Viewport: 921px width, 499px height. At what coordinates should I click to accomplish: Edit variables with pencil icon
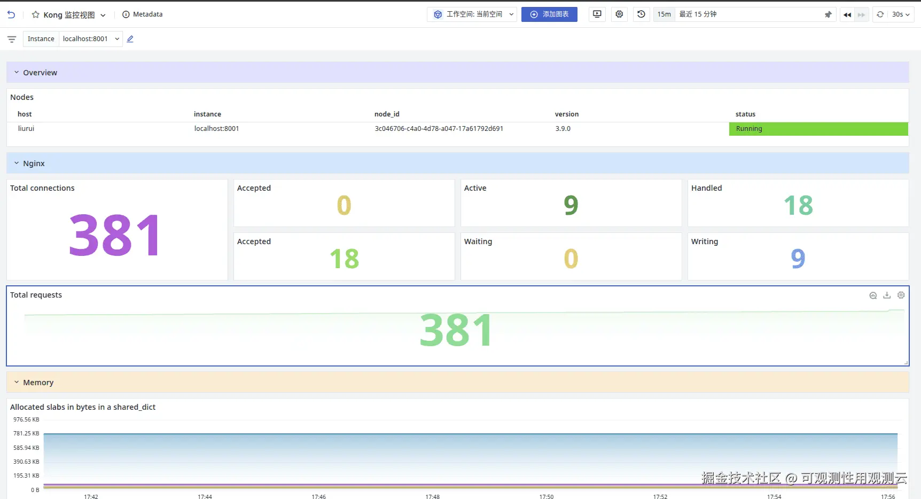pos(130,39)
